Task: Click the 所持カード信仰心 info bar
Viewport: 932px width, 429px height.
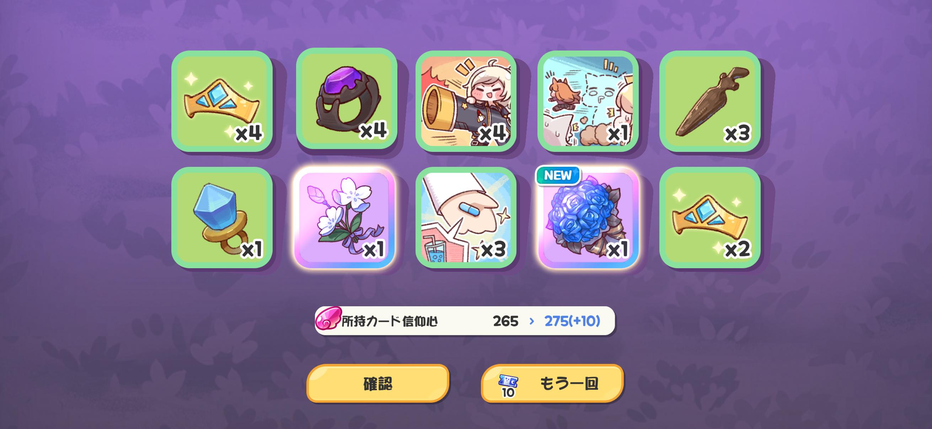Action: point(465,321)
